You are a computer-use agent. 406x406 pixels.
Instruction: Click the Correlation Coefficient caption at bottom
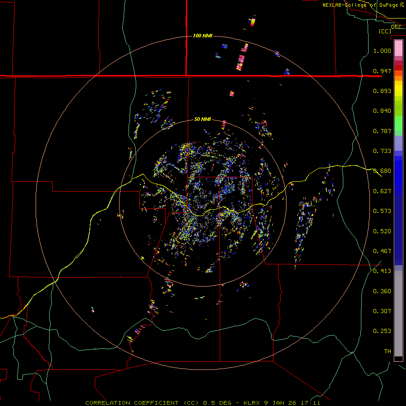click(203, 403)
